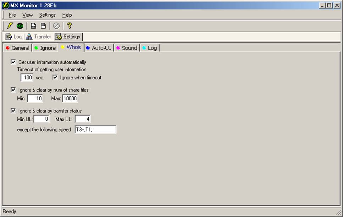Open the Settings menu in menu bar

[47, 15]
